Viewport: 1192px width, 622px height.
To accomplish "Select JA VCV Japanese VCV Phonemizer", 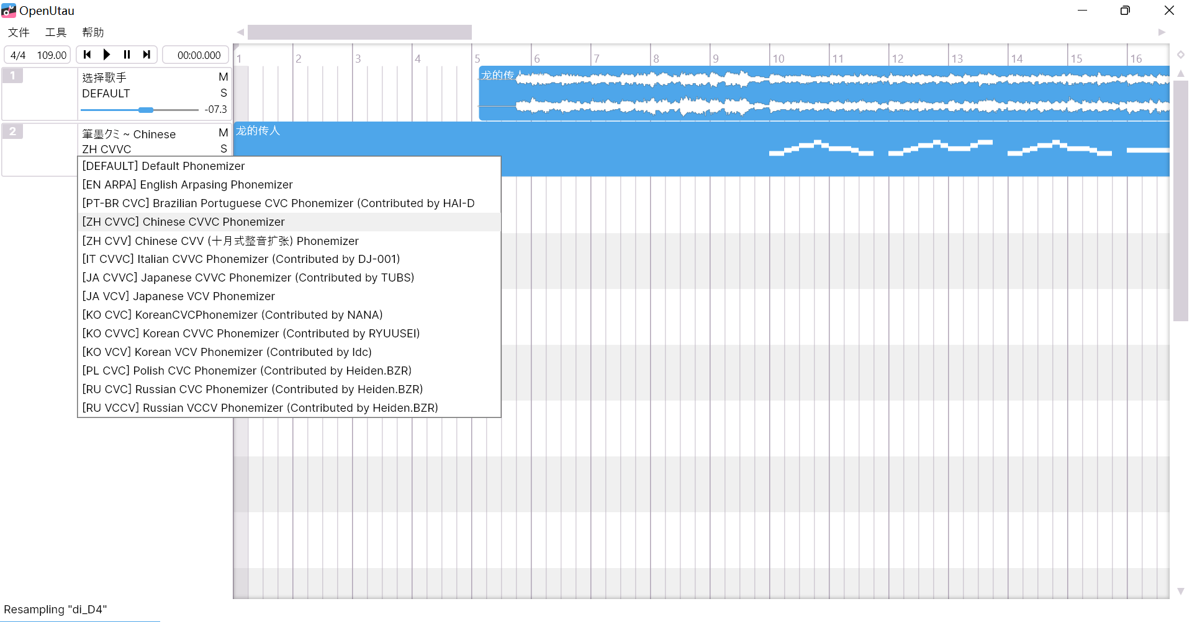I will [x=289, y=296].
